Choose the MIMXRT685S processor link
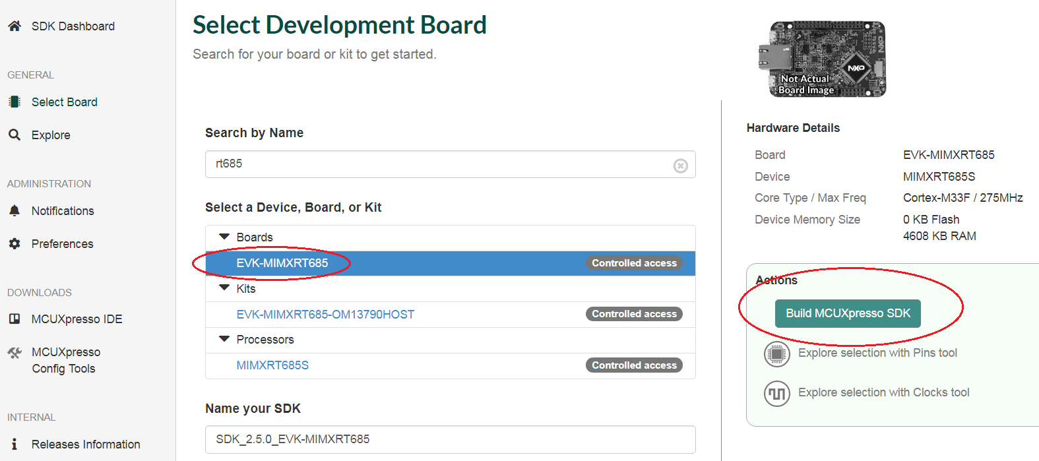 coord(272,365)
